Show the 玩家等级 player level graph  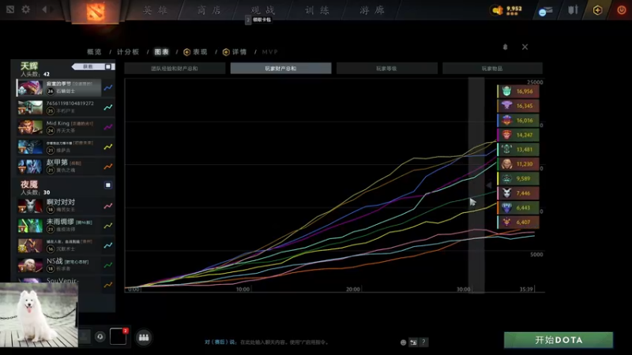386,69
